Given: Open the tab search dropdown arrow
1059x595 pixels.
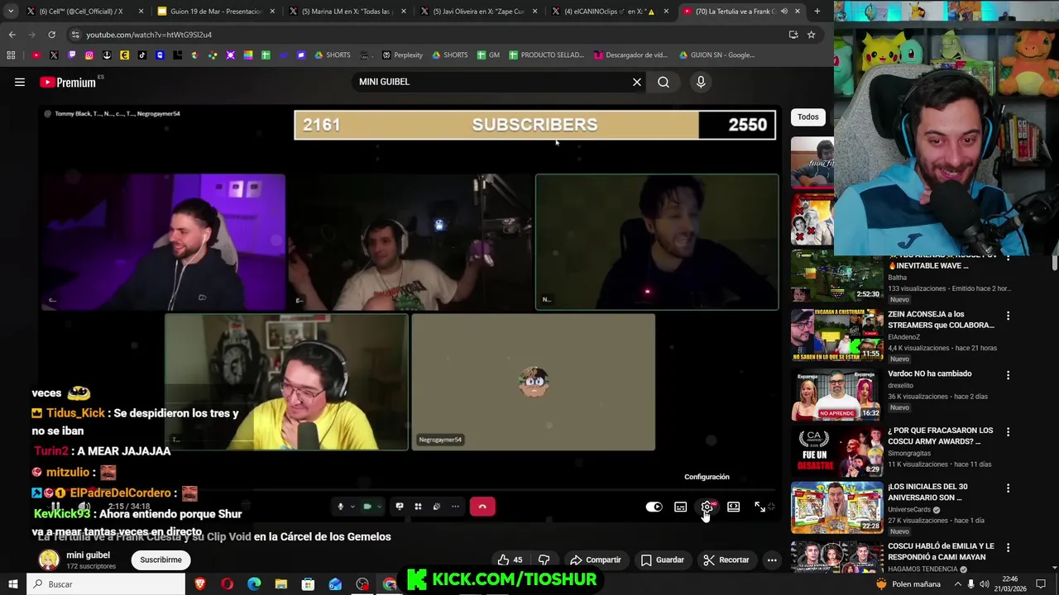Looking at the screenshot, I should [x=11, y=11].
